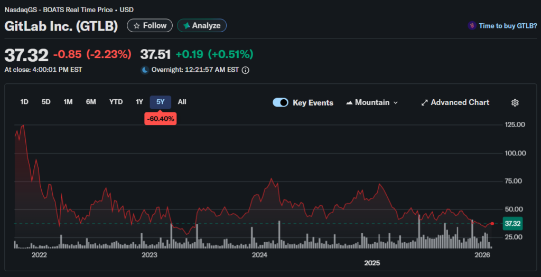This screenshot has width=541, height=277.
Task: Click the Analyze sparkle icon
Action: (186, 26)
